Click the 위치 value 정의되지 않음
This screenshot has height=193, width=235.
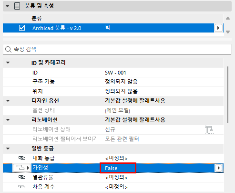121,91
